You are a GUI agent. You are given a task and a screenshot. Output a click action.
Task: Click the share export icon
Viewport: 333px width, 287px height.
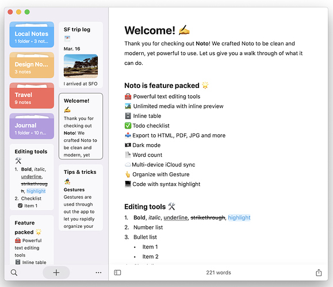point(319,273)
